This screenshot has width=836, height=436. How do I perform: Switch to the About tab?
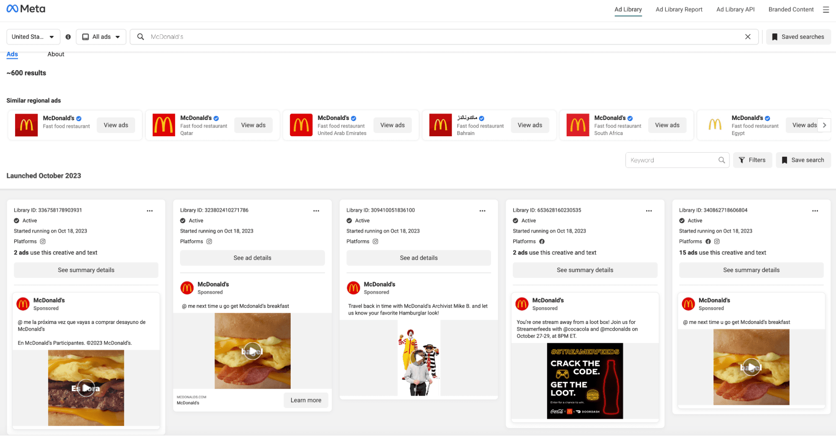coord(56,54)
